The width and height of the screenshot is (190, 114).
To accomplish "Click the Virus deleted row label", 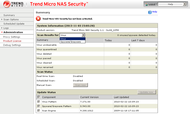I will tap(44, 54).
